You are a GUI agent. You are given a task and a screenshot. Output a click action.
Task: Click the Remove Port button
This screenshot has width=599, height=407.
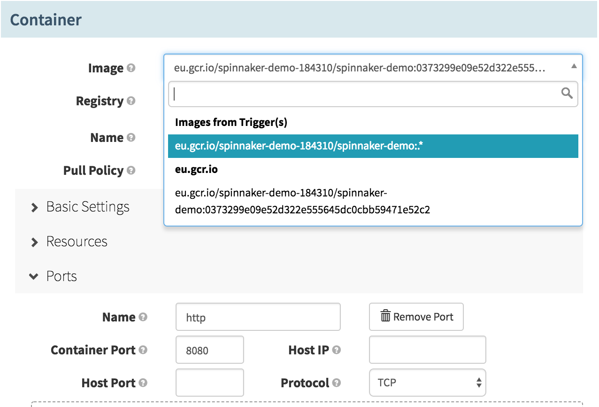(416, 317)
